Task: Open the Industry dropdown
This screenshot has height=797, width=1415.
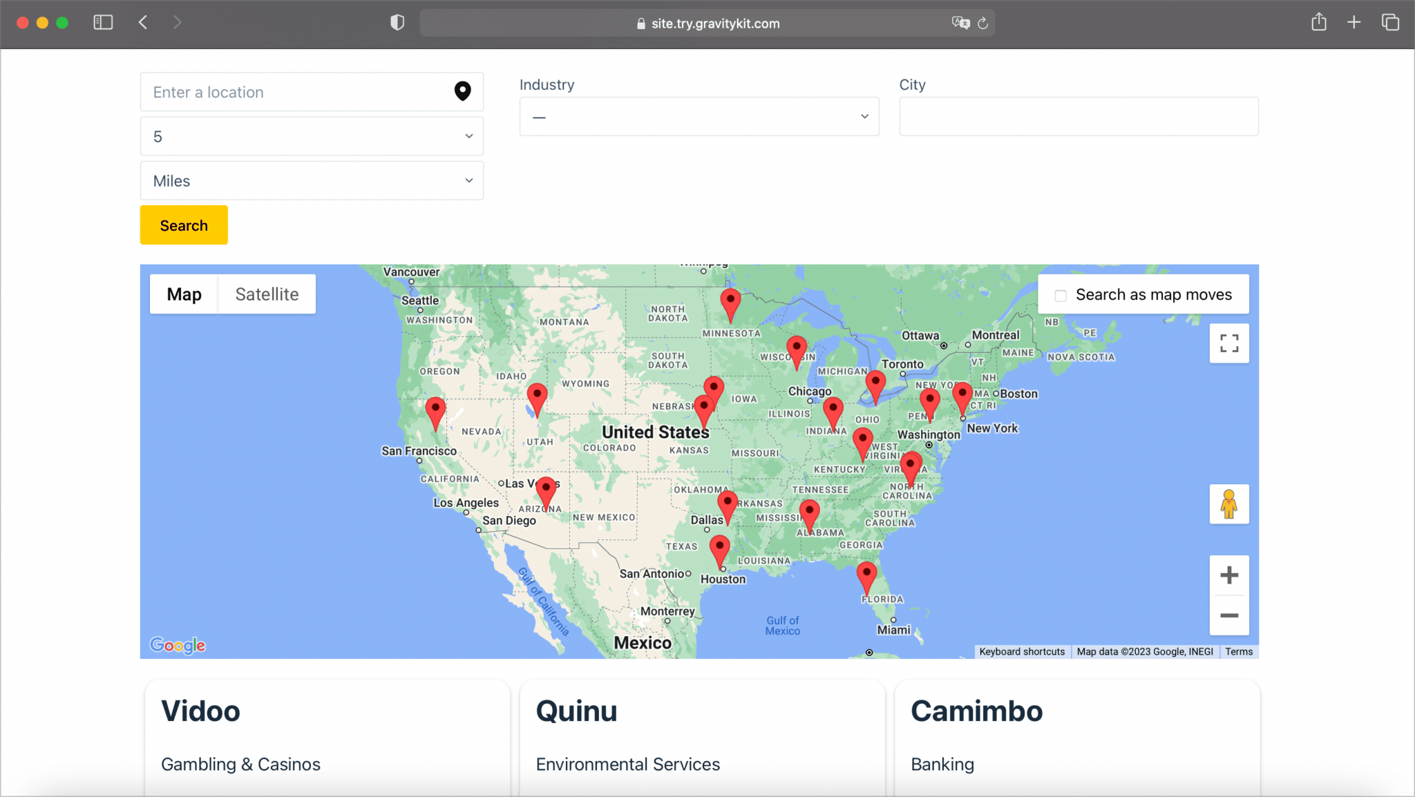Action: (x=699, y=116)
